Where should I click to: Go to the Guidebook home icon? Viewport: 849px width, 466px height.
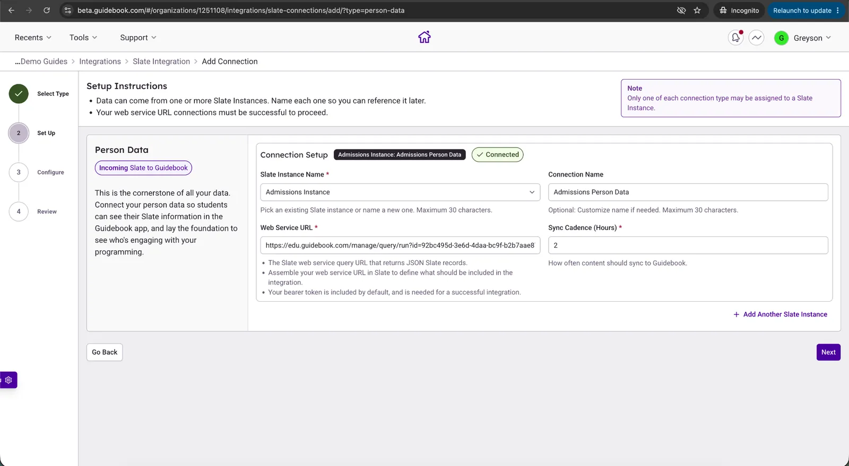pyautogui.click(x=424, y=37)
